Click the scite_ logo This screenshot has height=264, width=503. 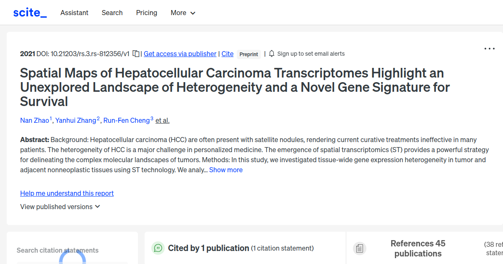[x=29, y=12]
